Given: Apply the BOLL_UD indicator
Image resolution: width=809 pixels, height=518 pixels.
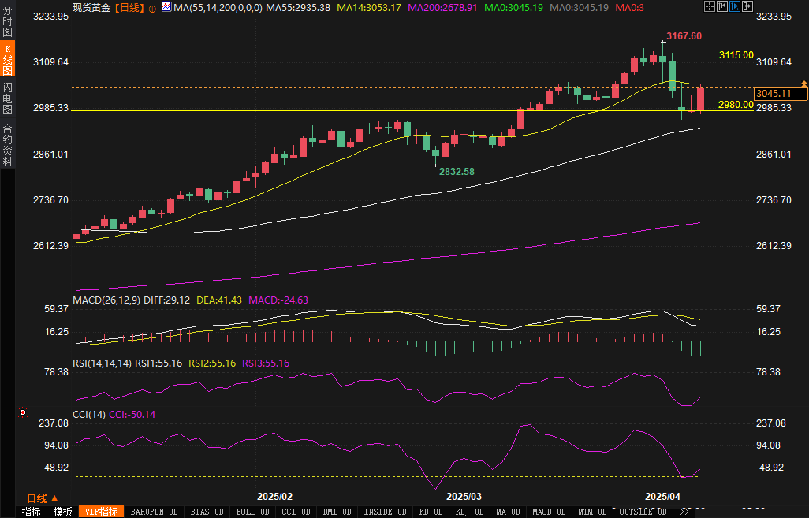Looking at the screenshot, I should pos(252,512).
